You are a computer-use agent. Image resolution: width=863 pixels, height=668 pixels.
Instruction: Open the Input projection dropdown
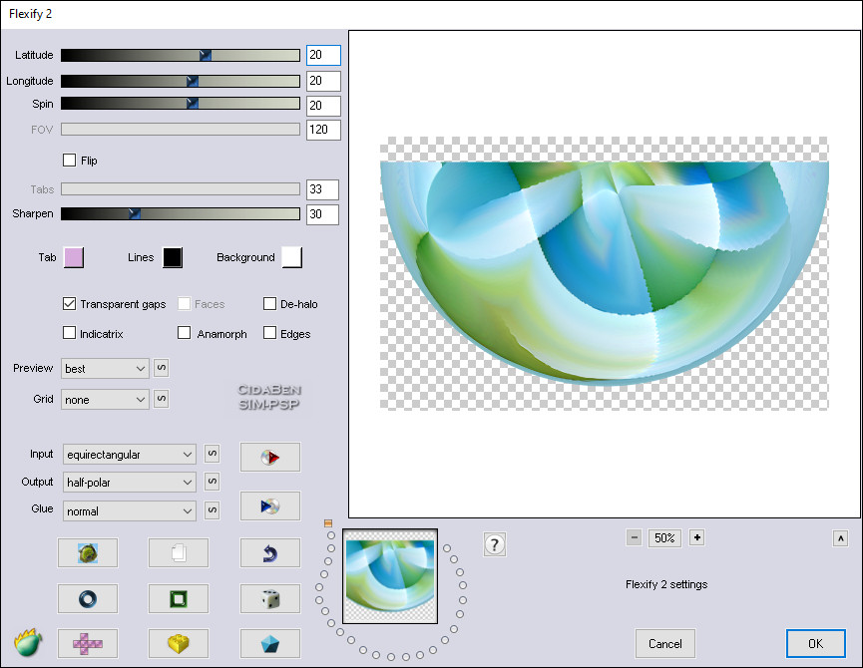coord(130,455)
